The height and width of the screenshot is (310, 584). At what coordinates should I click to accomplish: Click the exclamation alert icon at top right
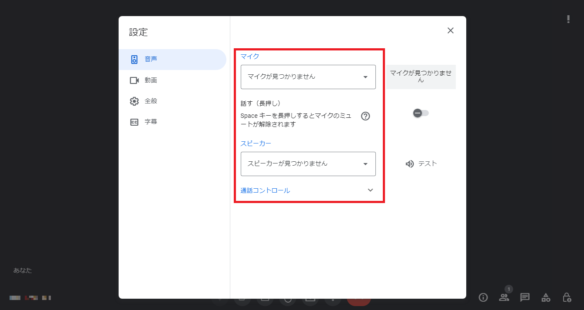click(x=568, y=19)
